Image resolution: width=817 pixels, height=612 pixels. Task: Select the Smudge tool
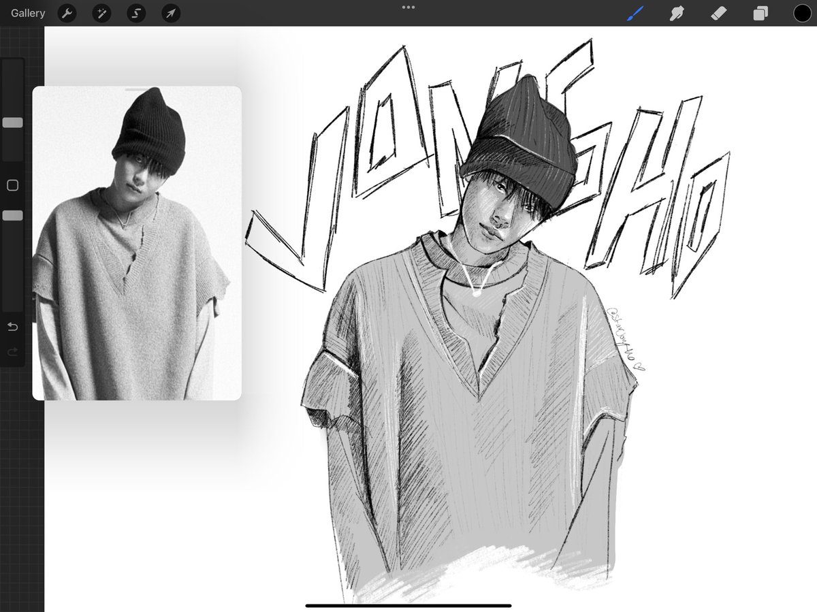click(677, 13)
